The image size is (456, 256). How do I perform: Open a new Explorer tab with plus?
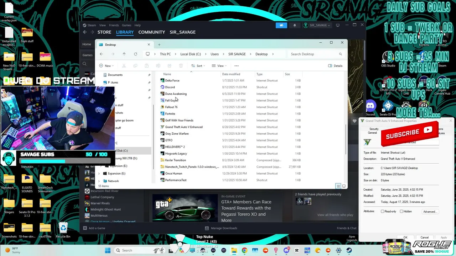[x=159, y=44]
